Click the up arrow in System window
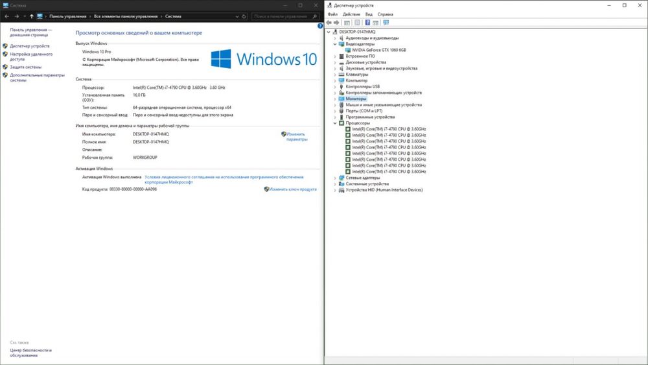648x365 pixels. pyautogui.click(x=31, y=17)
